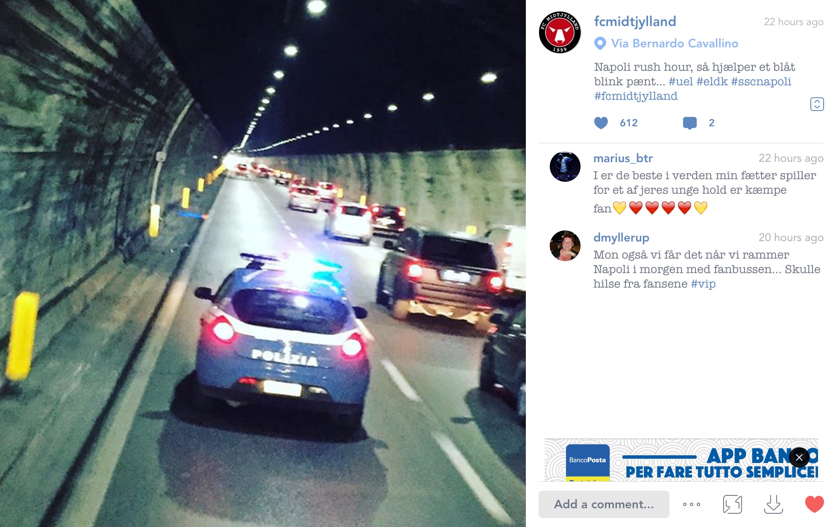Click the Add a comment field
This screenshot has height=527, width=830.
[604, 504]
